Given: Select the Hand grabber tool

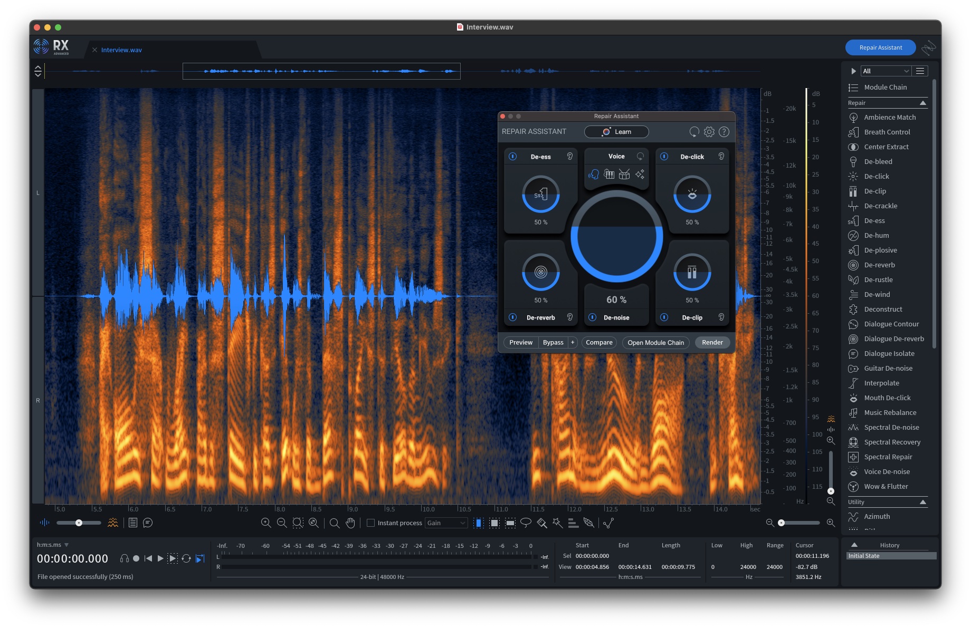Looking at the screenshot, I should pyautogui.click(x=350, y=523).
